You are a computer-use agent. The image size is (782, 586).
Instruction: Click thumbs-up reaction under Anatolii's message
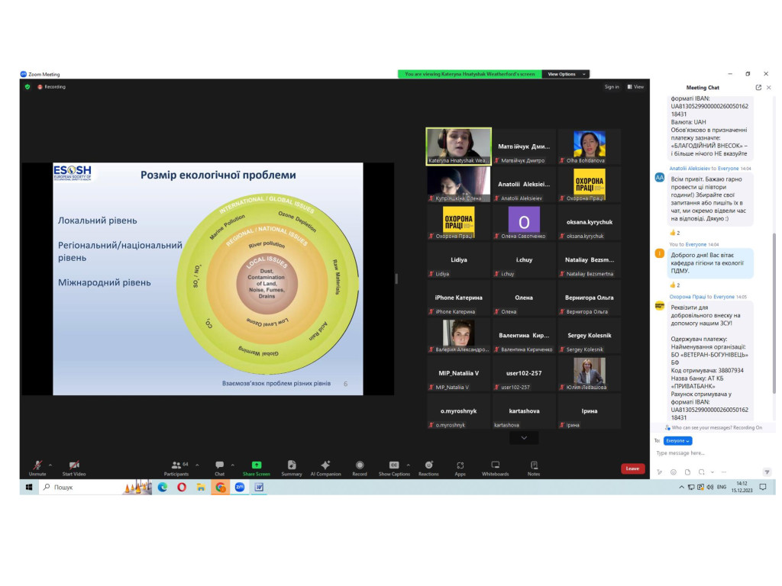click(675, 233)
